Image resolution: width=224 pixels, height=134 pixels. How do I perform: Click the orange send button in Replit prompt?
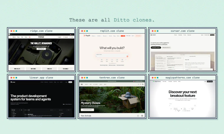pyautogui.click(x=127, y=56)
